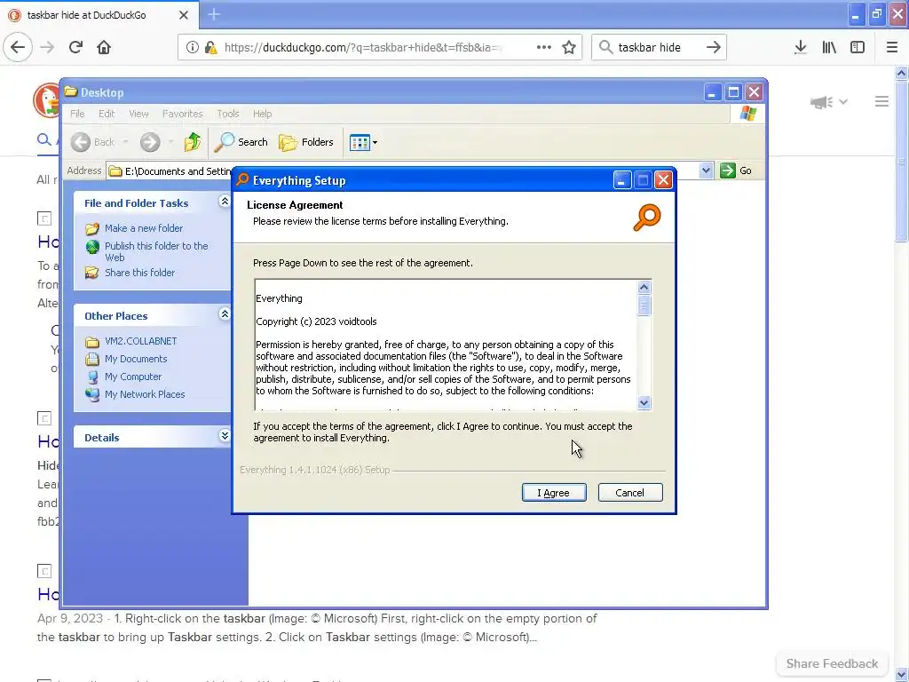This screenshot has width=909, height=682.
Task: Open the Favorites menu in Desktop window
Action: 182,114
